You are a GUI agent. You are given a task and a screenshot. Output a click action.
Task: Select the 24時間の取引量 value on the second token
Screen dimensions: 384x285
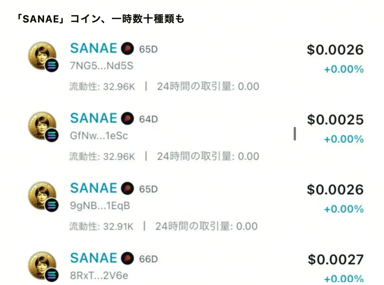[x=209, y=156]
